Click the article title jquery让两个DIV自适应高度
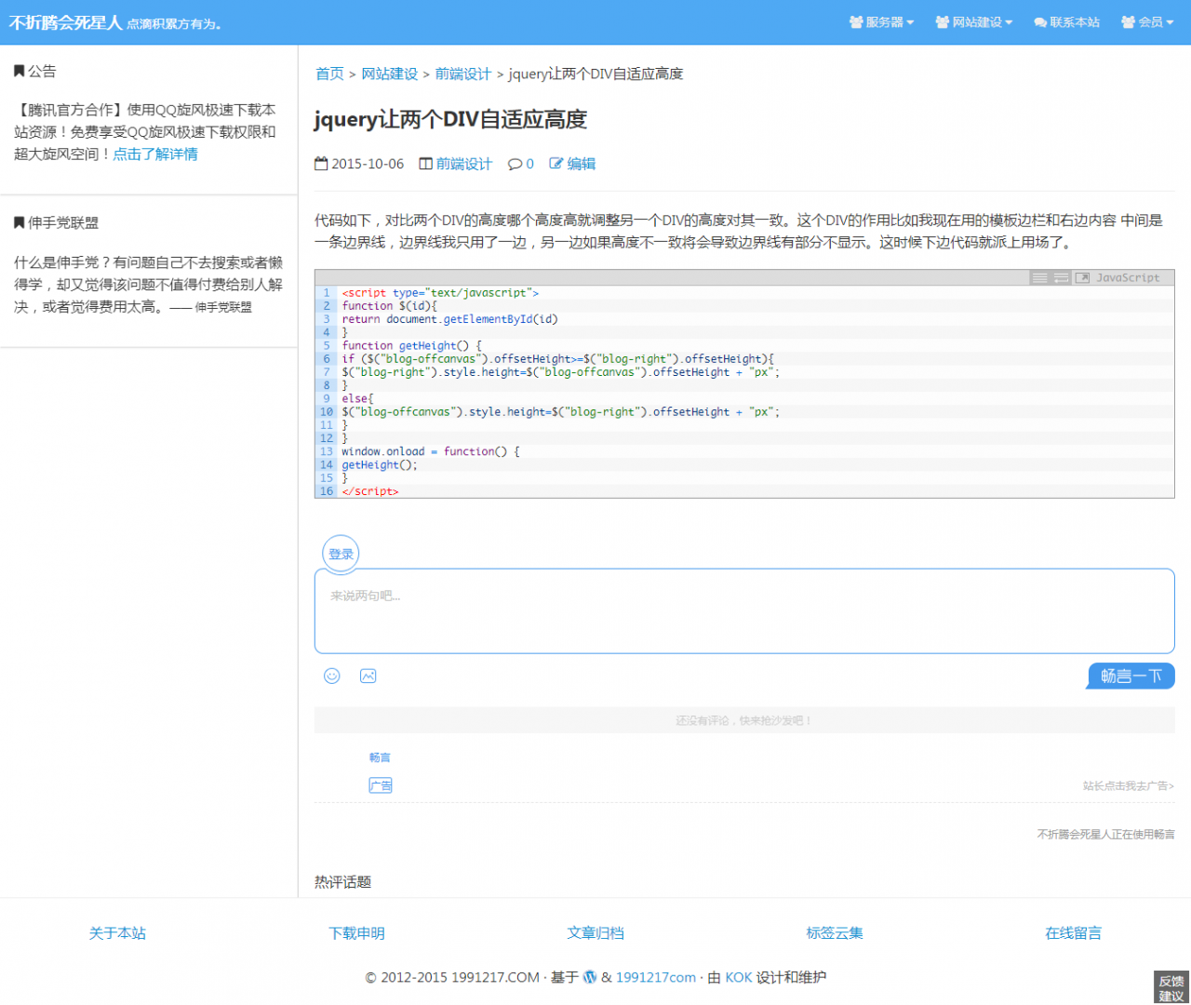The width and height of the screenshot is (1191, 1005). pyautogui.click(x=450, y=119)
